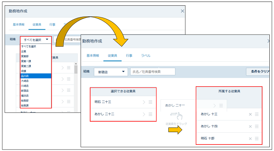Switch to 基本情報 tab in front dialog

93,55
